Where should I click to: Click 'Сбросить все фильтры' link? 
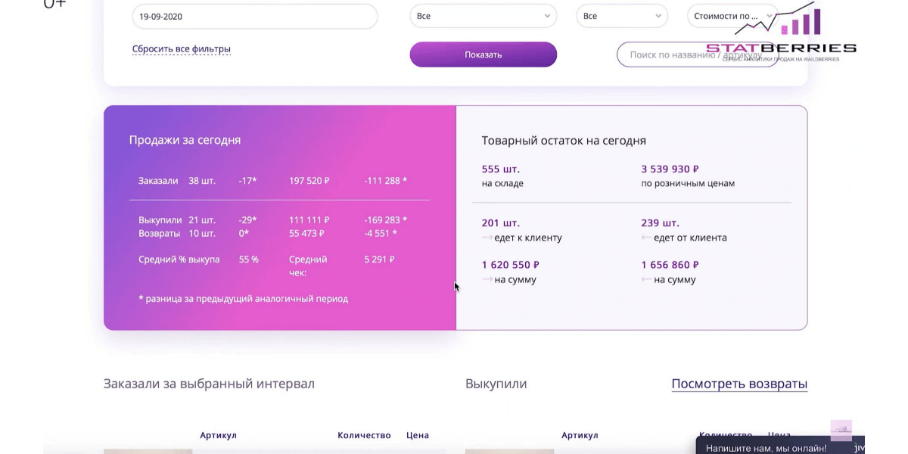pyautogui.click(x=182, y=49)
